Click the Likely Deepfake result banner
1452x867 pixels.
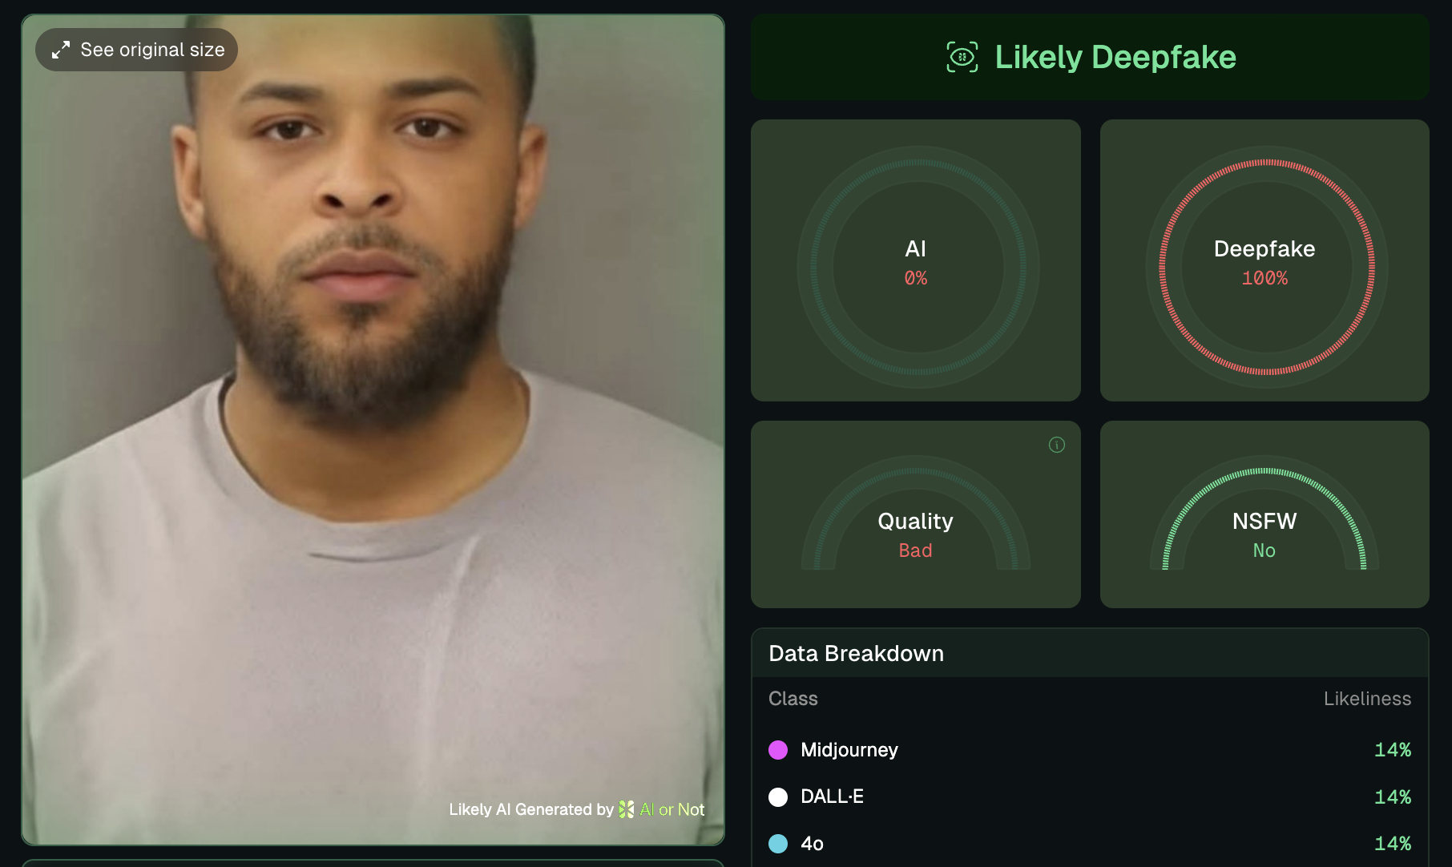(x=1090, y=57)
